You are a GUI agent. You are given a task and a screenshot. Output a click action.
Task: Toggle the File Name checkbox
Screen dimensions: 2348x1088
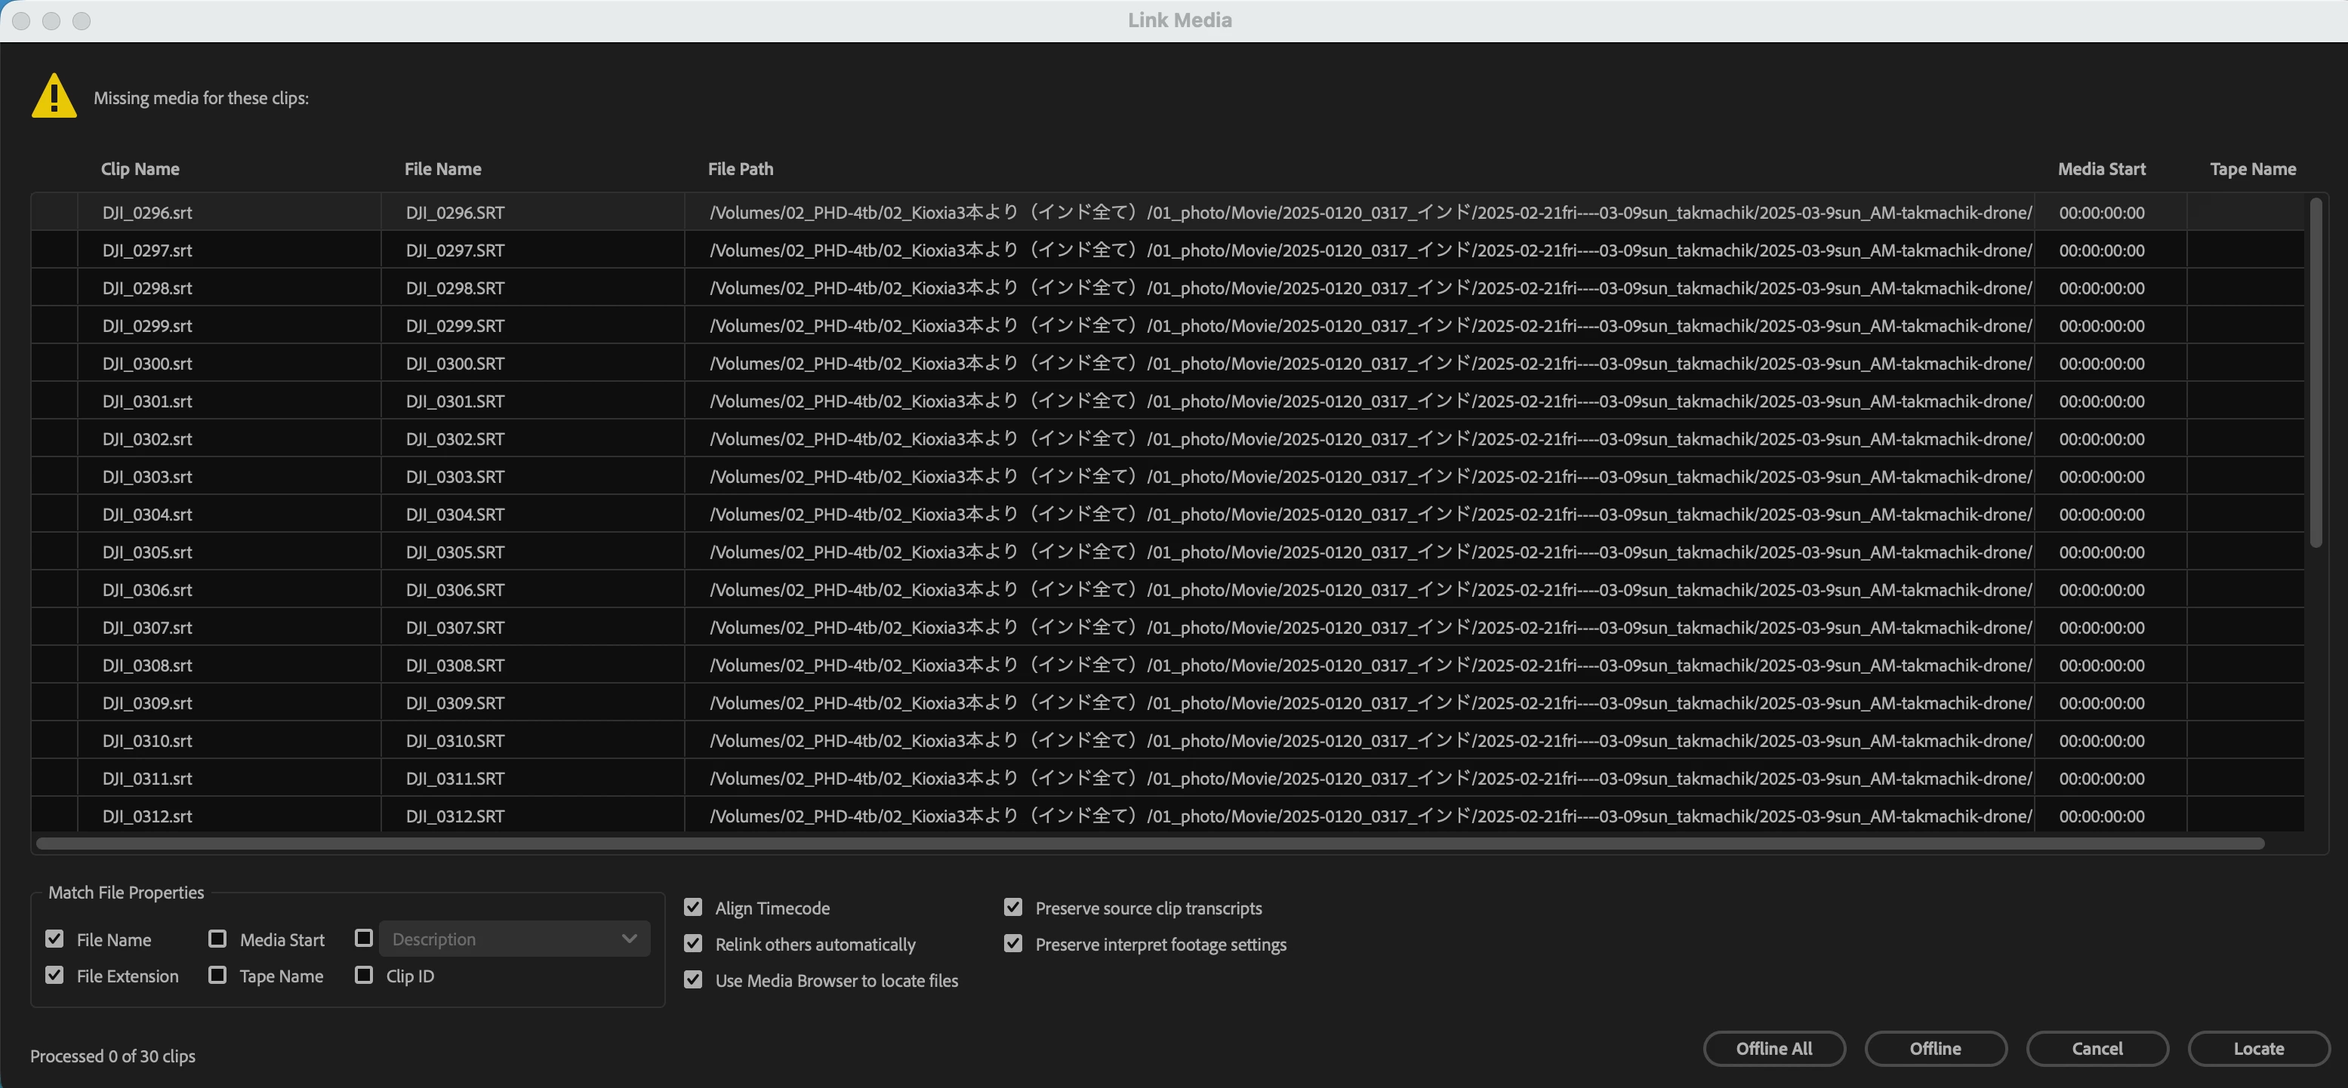point(54,939)
